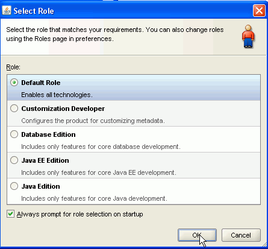The image size is (268, 249).
Task: Select the Database Edition radio button
Action: pos(14,134)
